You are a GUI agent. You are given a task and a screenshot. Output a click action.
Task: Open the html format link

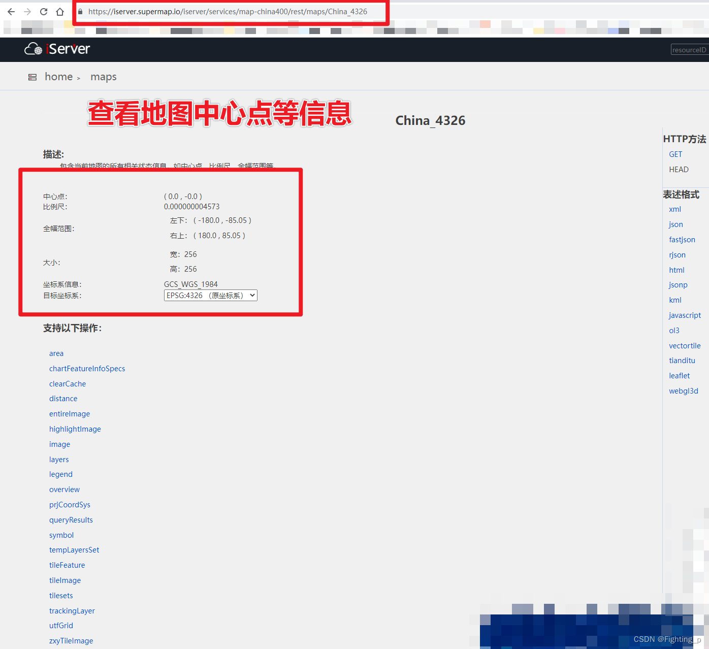[x=676, y=270]
